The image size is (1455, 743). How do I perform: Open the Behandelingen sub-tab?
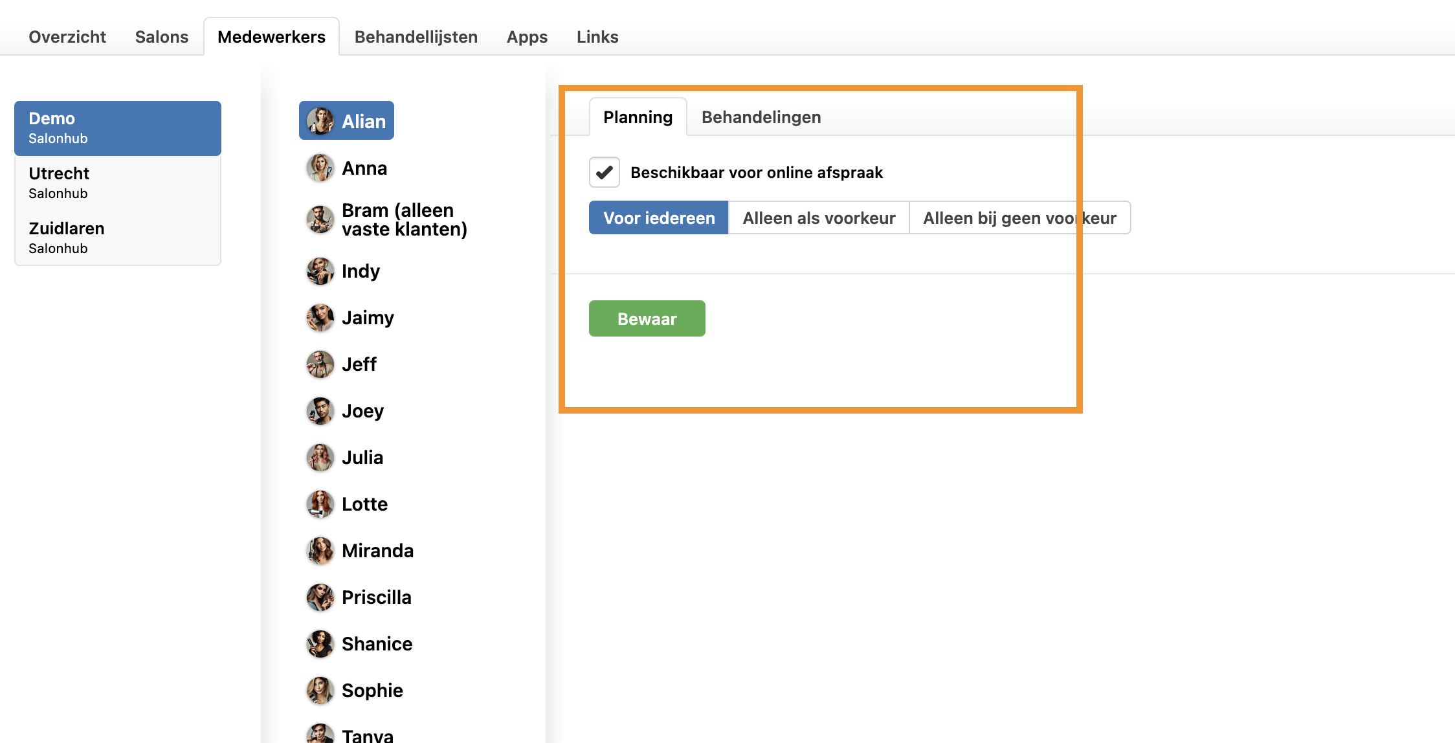tap(761, 117)
